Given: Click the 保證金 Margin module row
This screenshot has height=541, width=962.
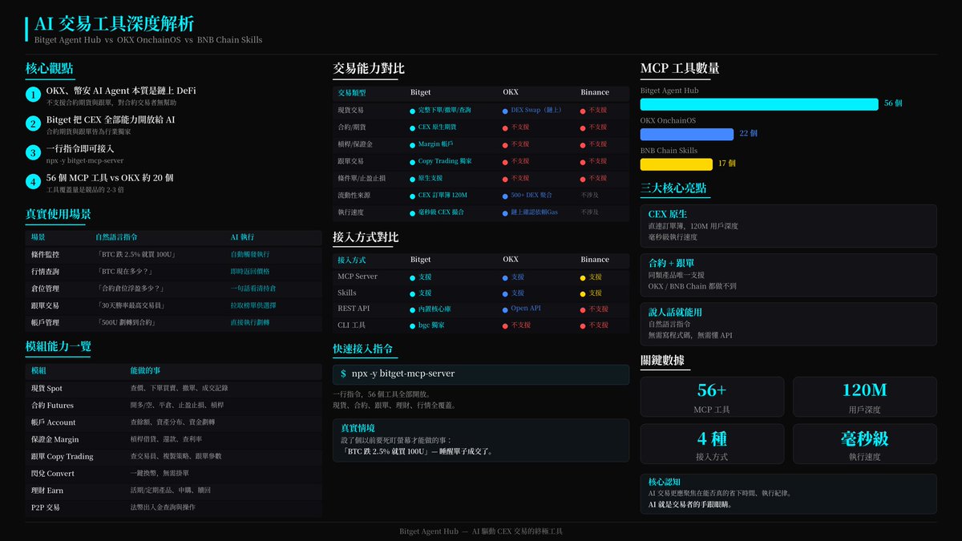Looking at the screenshot, I should [173, 439].
